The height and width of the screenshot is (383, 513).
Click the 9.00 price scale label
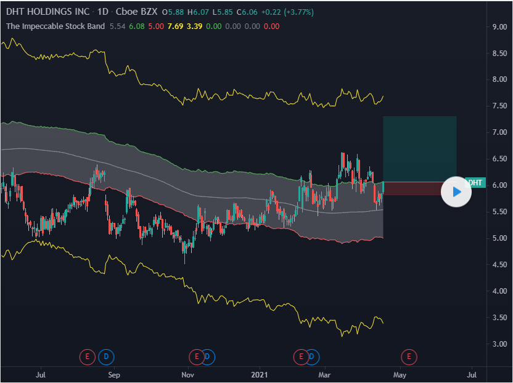(x=500, y=26)
